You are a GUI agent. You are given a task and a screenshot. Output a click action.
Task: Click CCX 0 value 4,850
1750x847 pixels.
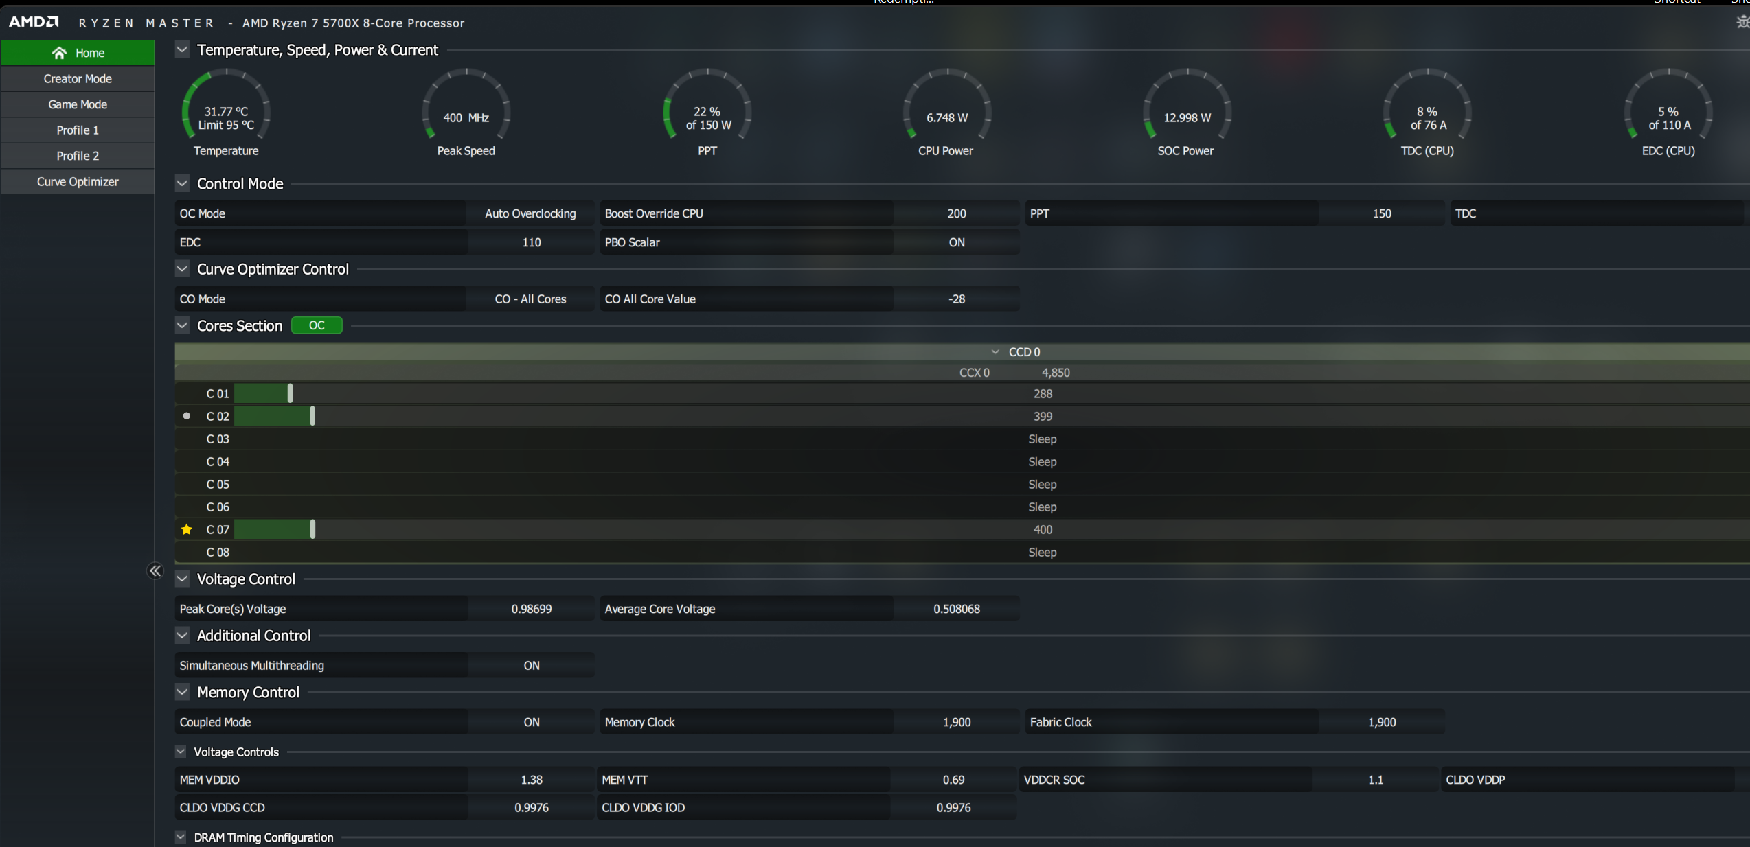pos(1056,373)
